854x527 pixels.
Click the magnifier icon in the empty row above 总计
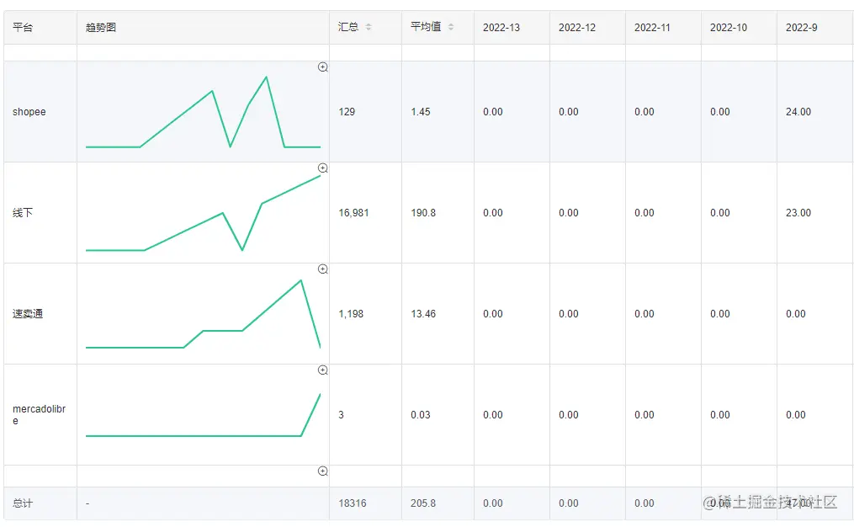(x=323, y=471)
